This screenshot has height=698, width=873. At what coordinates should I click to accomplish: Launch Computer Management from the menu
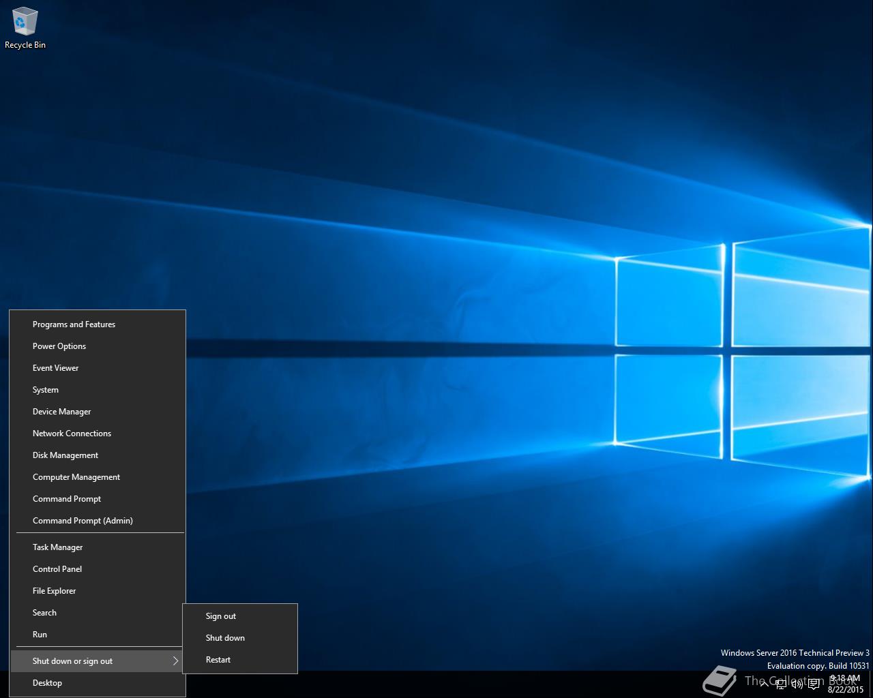pyautogui.click(x=97, y=477)
